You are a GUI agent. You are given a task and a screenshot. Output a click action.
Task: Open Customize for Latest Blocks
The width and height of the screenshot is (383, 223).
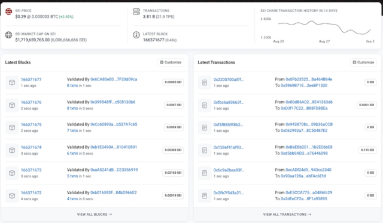[171, 62]
